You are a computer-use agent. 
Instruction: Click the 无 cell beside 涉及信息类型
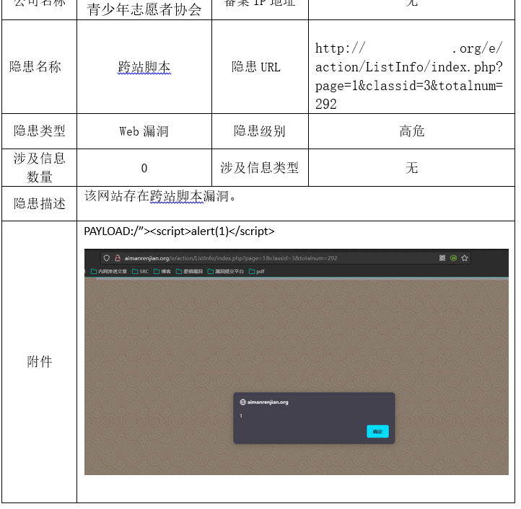point(412,168)
